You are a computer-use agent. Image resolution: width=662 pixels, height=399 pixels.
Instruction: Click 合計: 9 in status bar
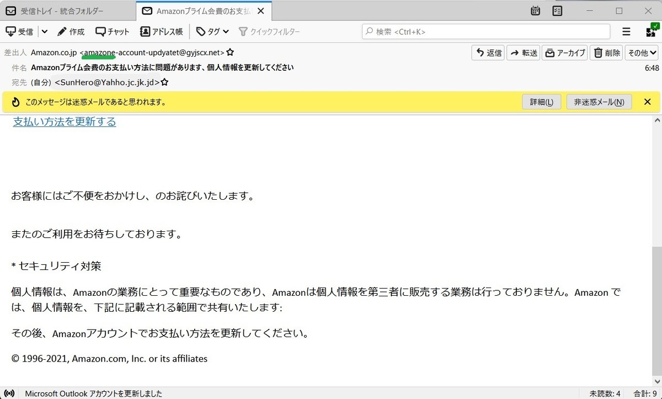[644, 393]
